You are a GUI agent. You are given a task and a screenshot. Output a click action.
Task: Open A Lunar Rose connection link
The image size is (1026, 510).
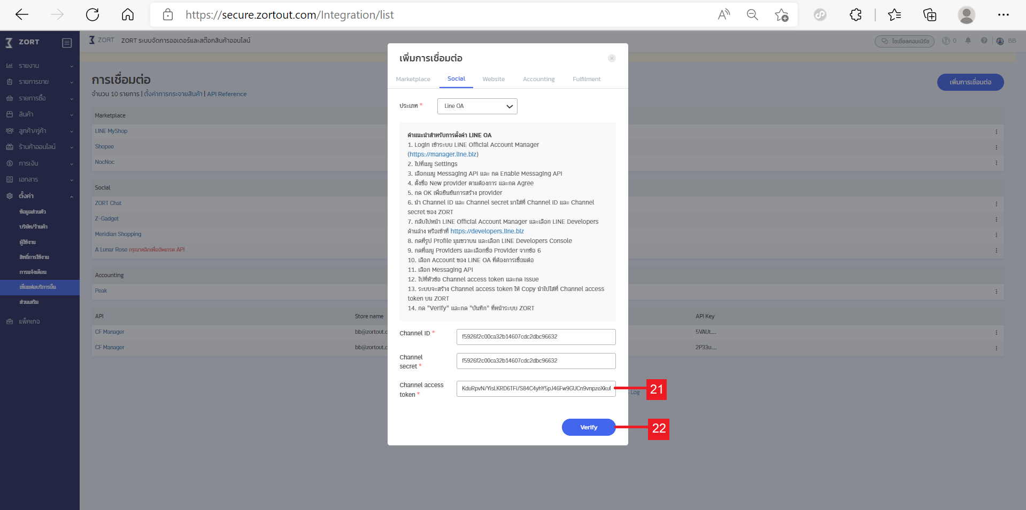click(111, 250)
